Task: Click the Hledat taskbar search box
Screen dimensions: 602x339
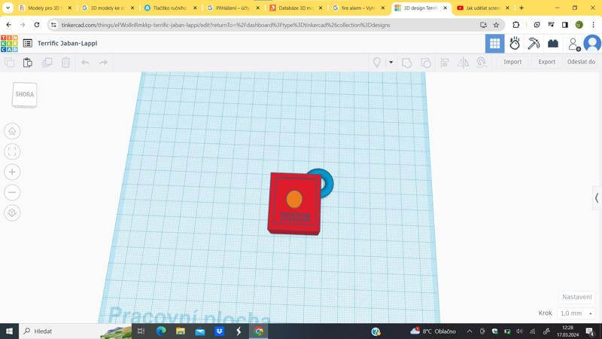Action: click(x=74, y=331)
